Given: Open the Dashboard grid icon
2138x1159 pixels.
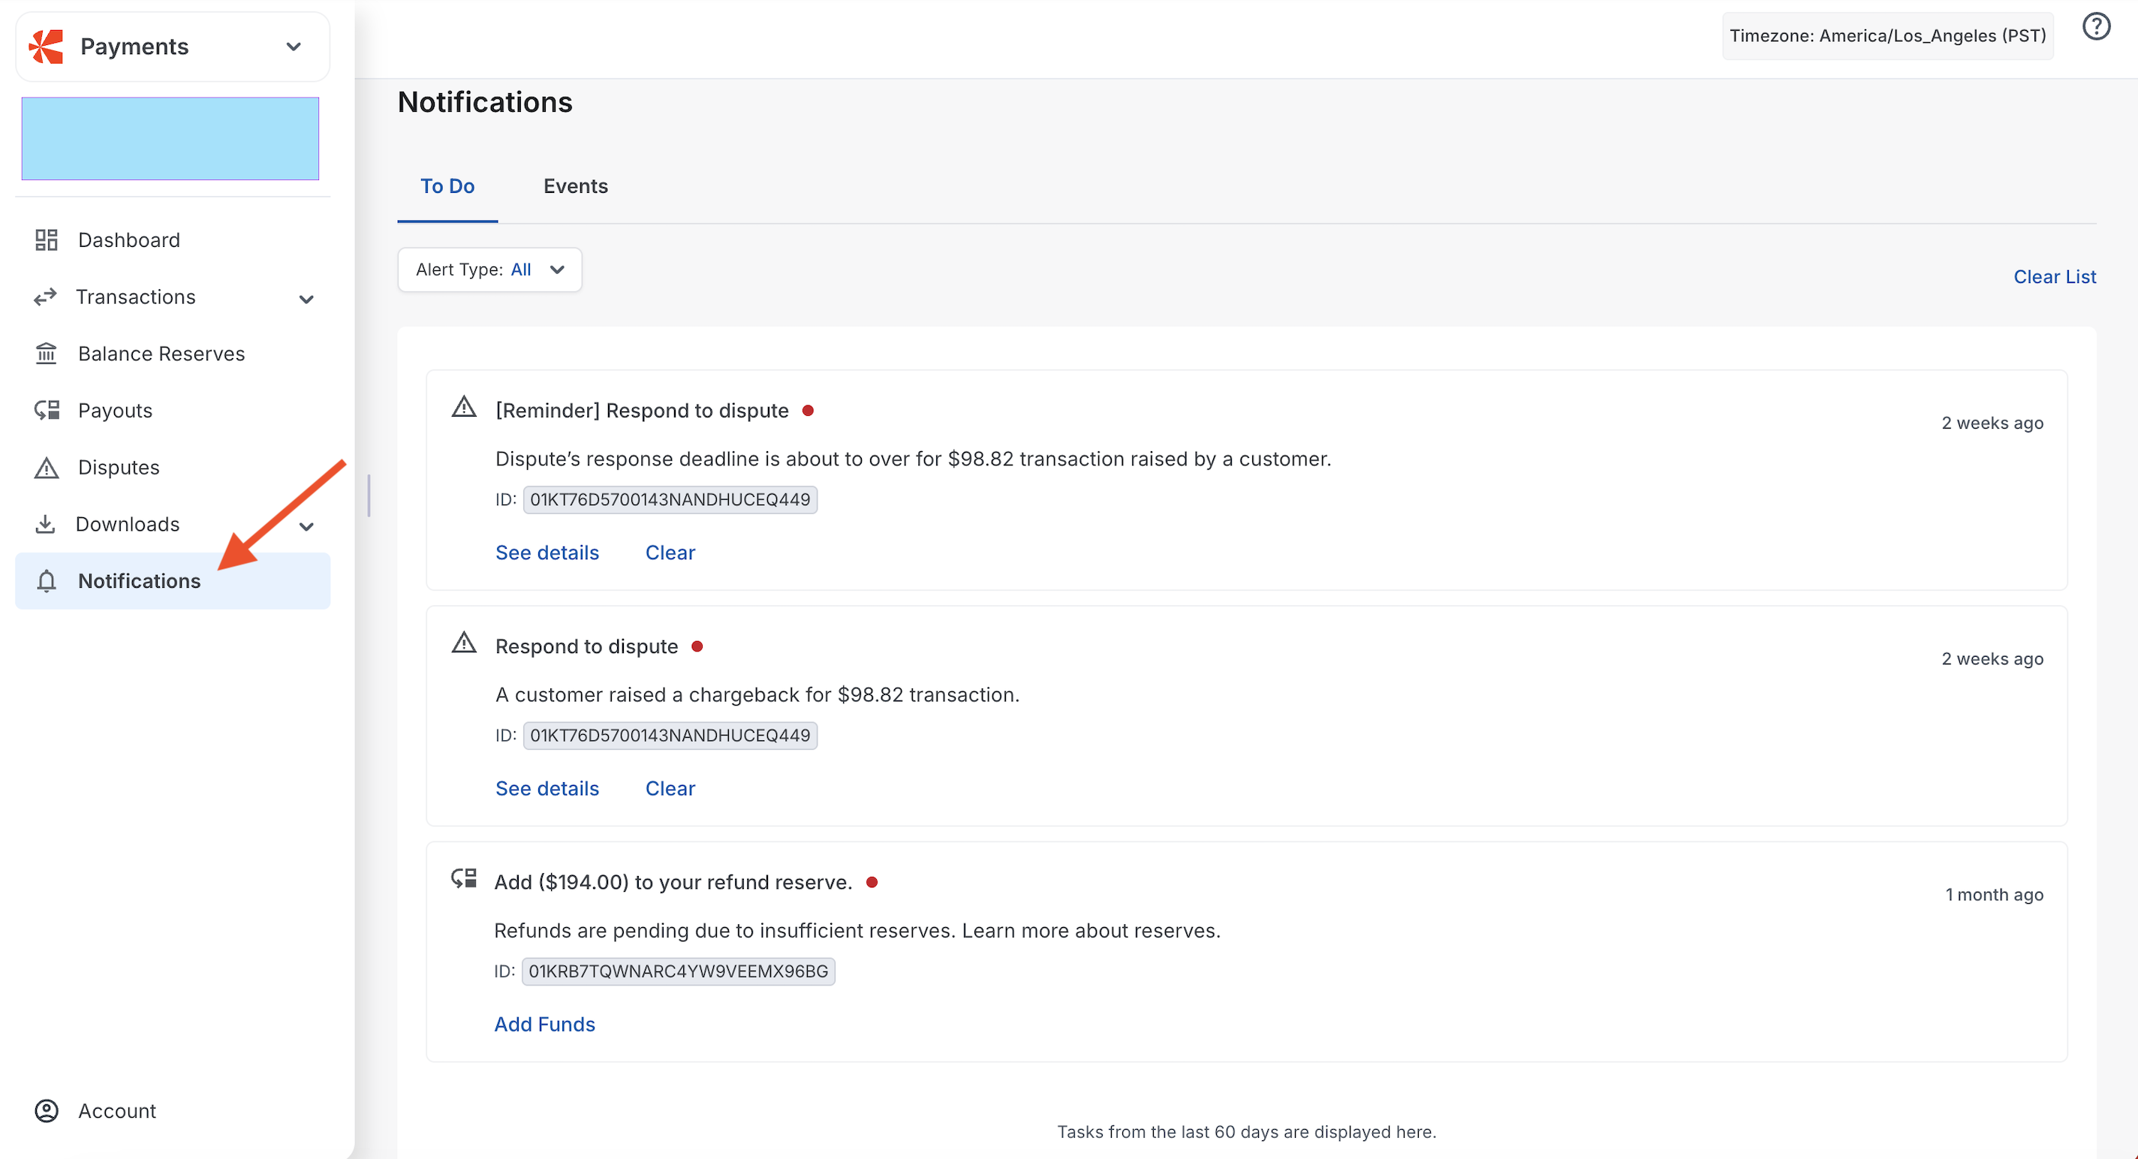Looking at the screenshot, I should coord(47,239).
